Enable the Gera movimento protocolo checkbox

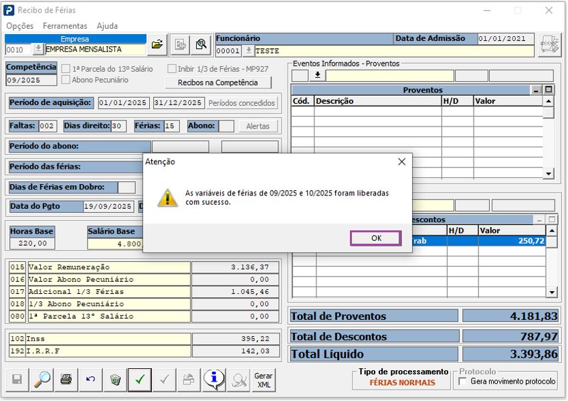coord(461,382)
